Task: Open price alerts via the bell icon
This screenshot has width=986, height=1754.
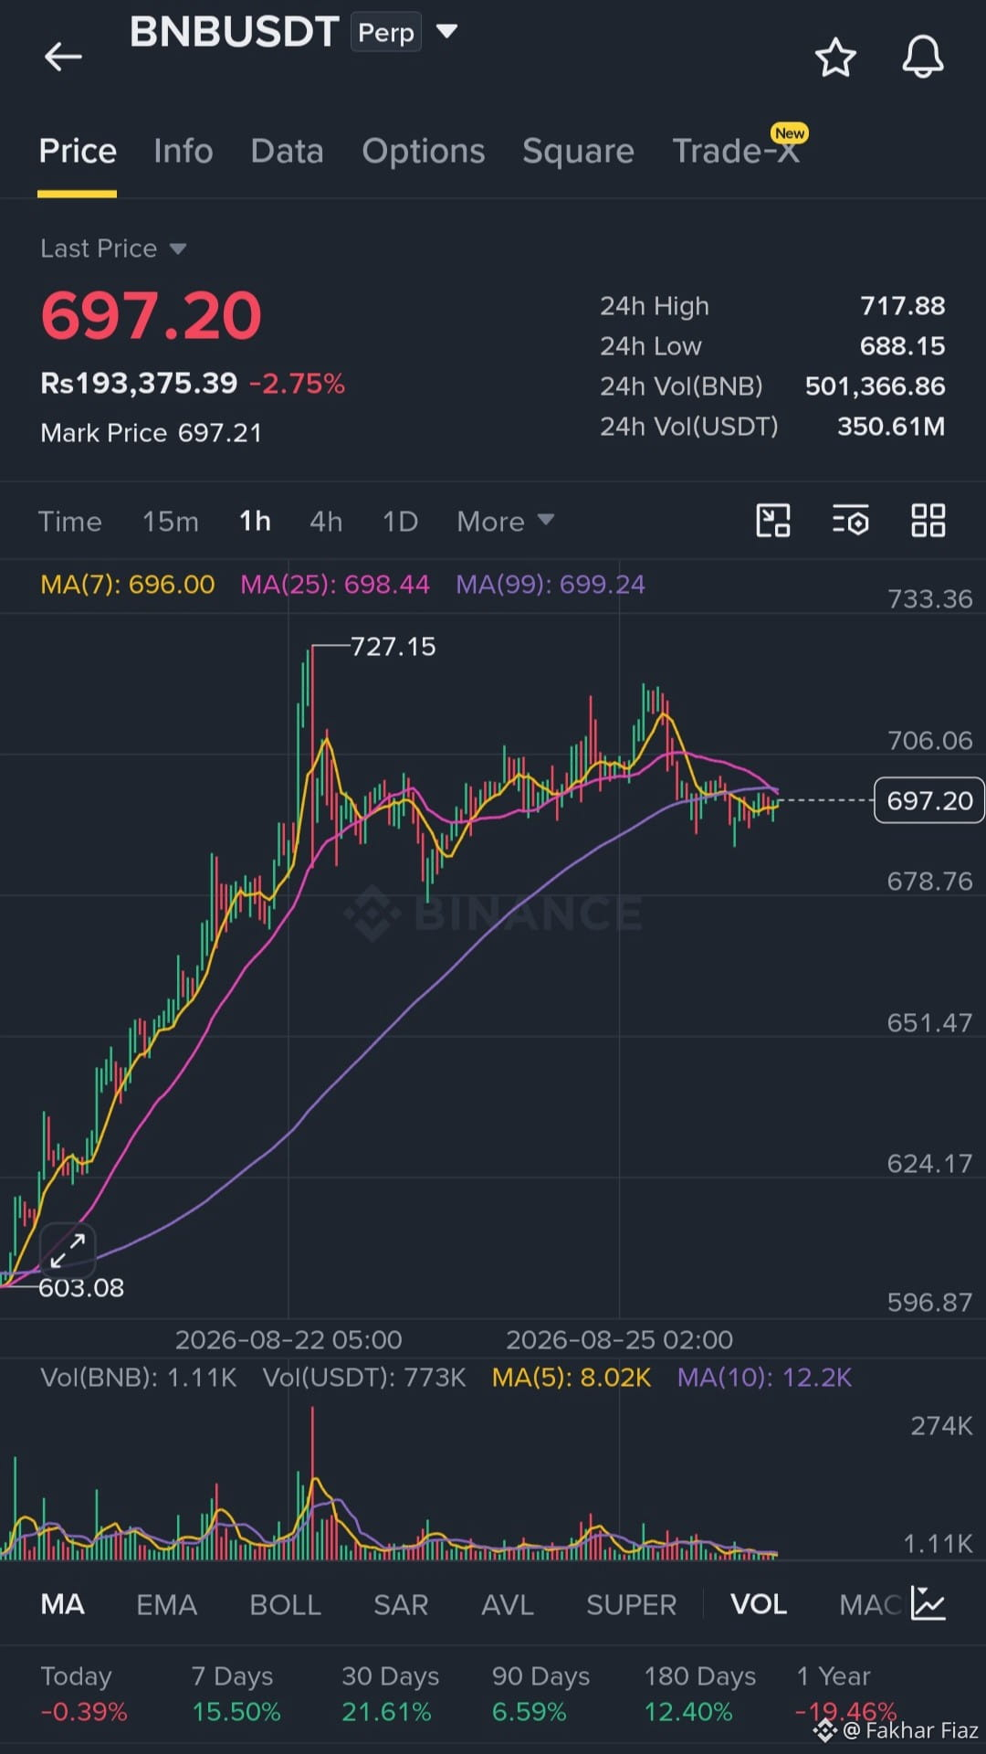Action: [x=923, y=57]
